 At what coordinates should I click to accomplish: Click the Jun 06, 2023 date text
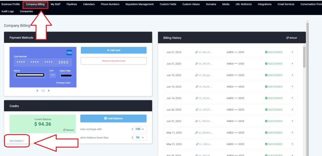[174, 110]
